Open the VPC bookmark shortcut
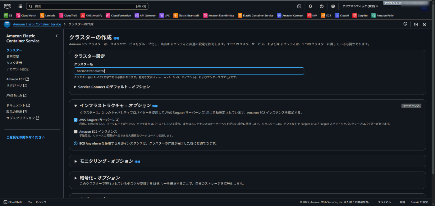Image resolution: width=435 pixels, height=206 pixels. [x=165, y=16]
